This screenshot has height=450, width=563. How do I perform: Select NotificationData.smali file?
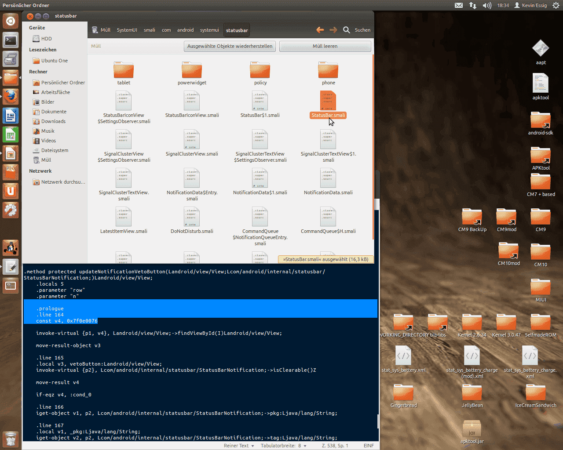[328, 182]
